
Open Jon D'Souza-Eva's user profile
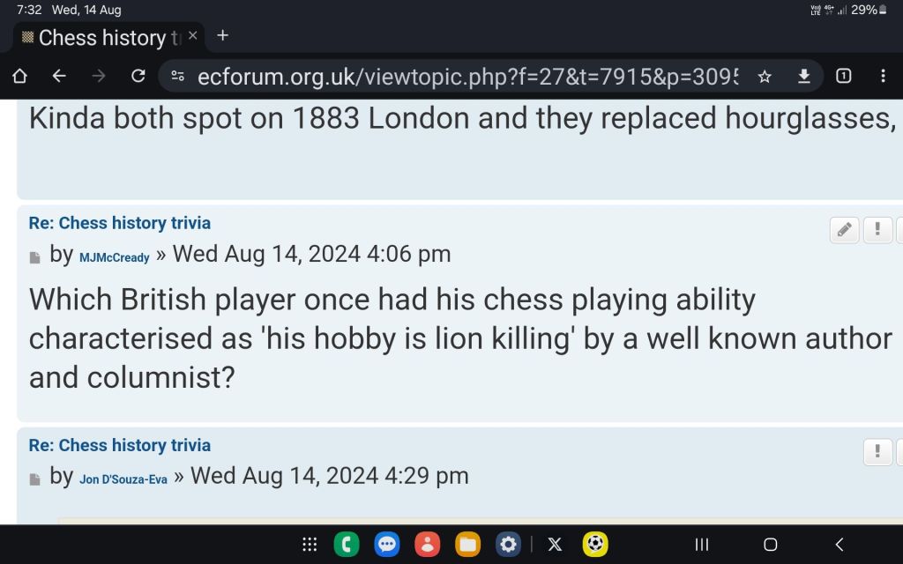pyautogui.click(x=123, y=479)
